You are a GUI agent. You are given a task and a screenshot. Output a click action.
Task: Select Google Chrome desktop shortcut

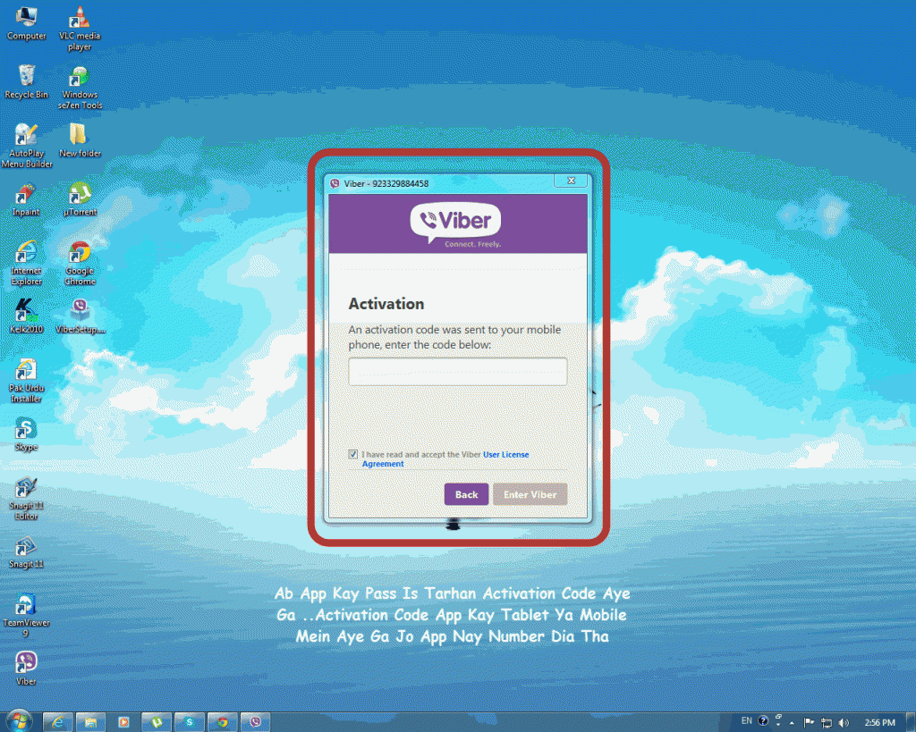point(80,264)
